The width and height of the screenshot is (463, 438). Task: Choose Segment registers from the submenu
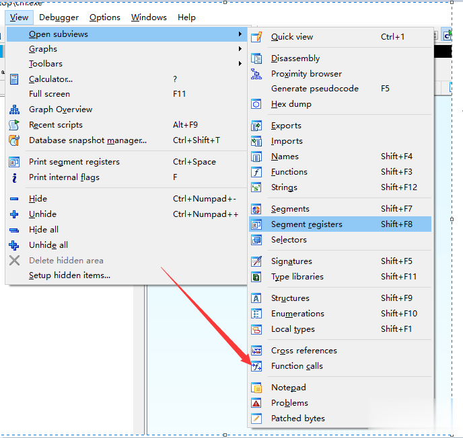click(x=306, y=224)
